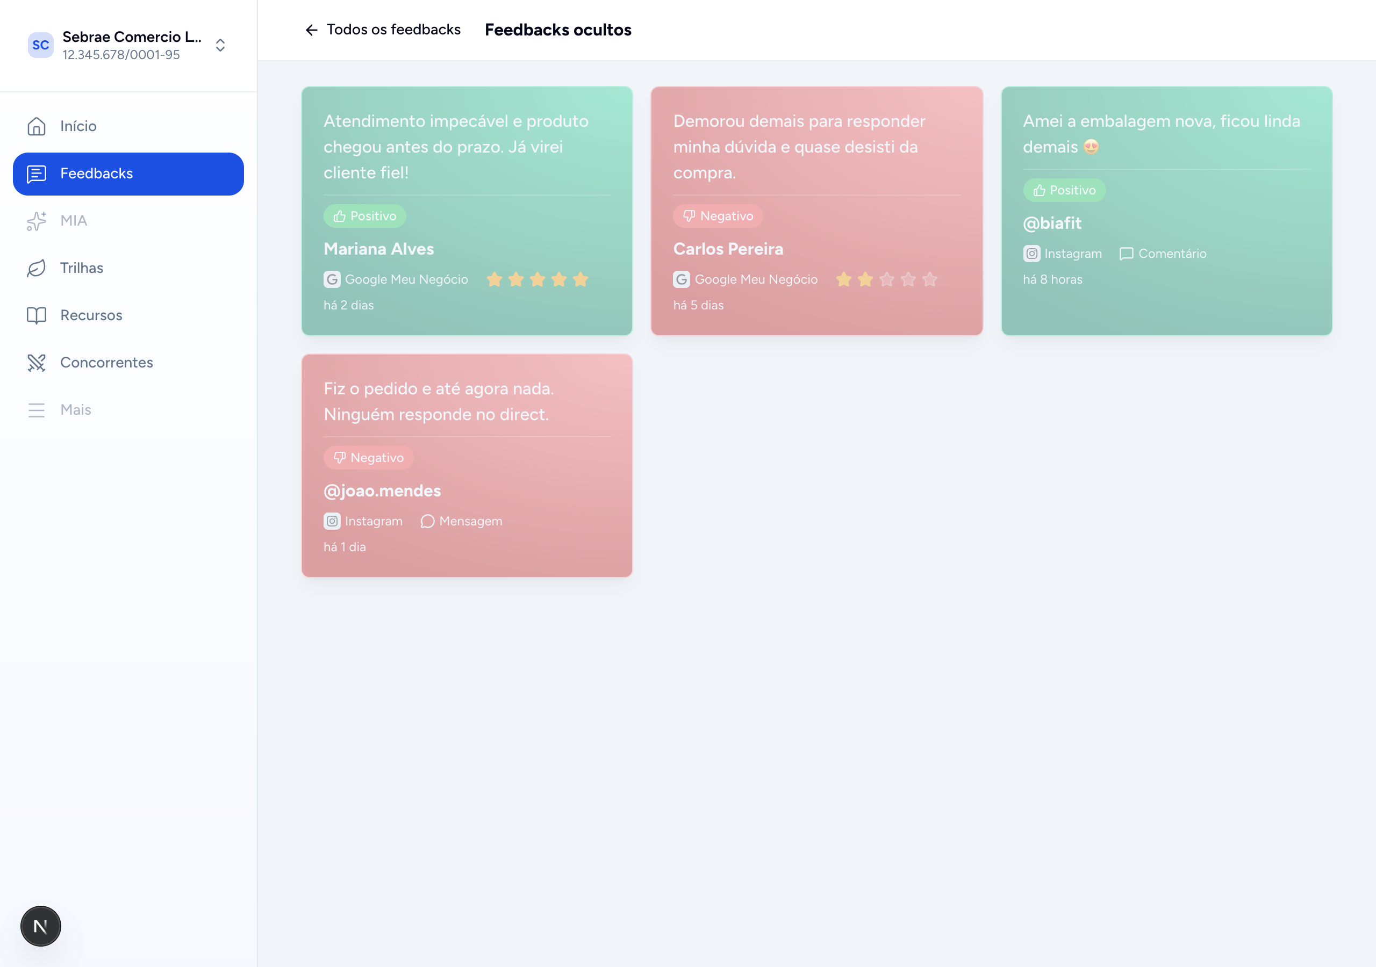The image size is (1376, 967).
Task: Click the MIA sparkle icon
Action: (x=37, y=221)
